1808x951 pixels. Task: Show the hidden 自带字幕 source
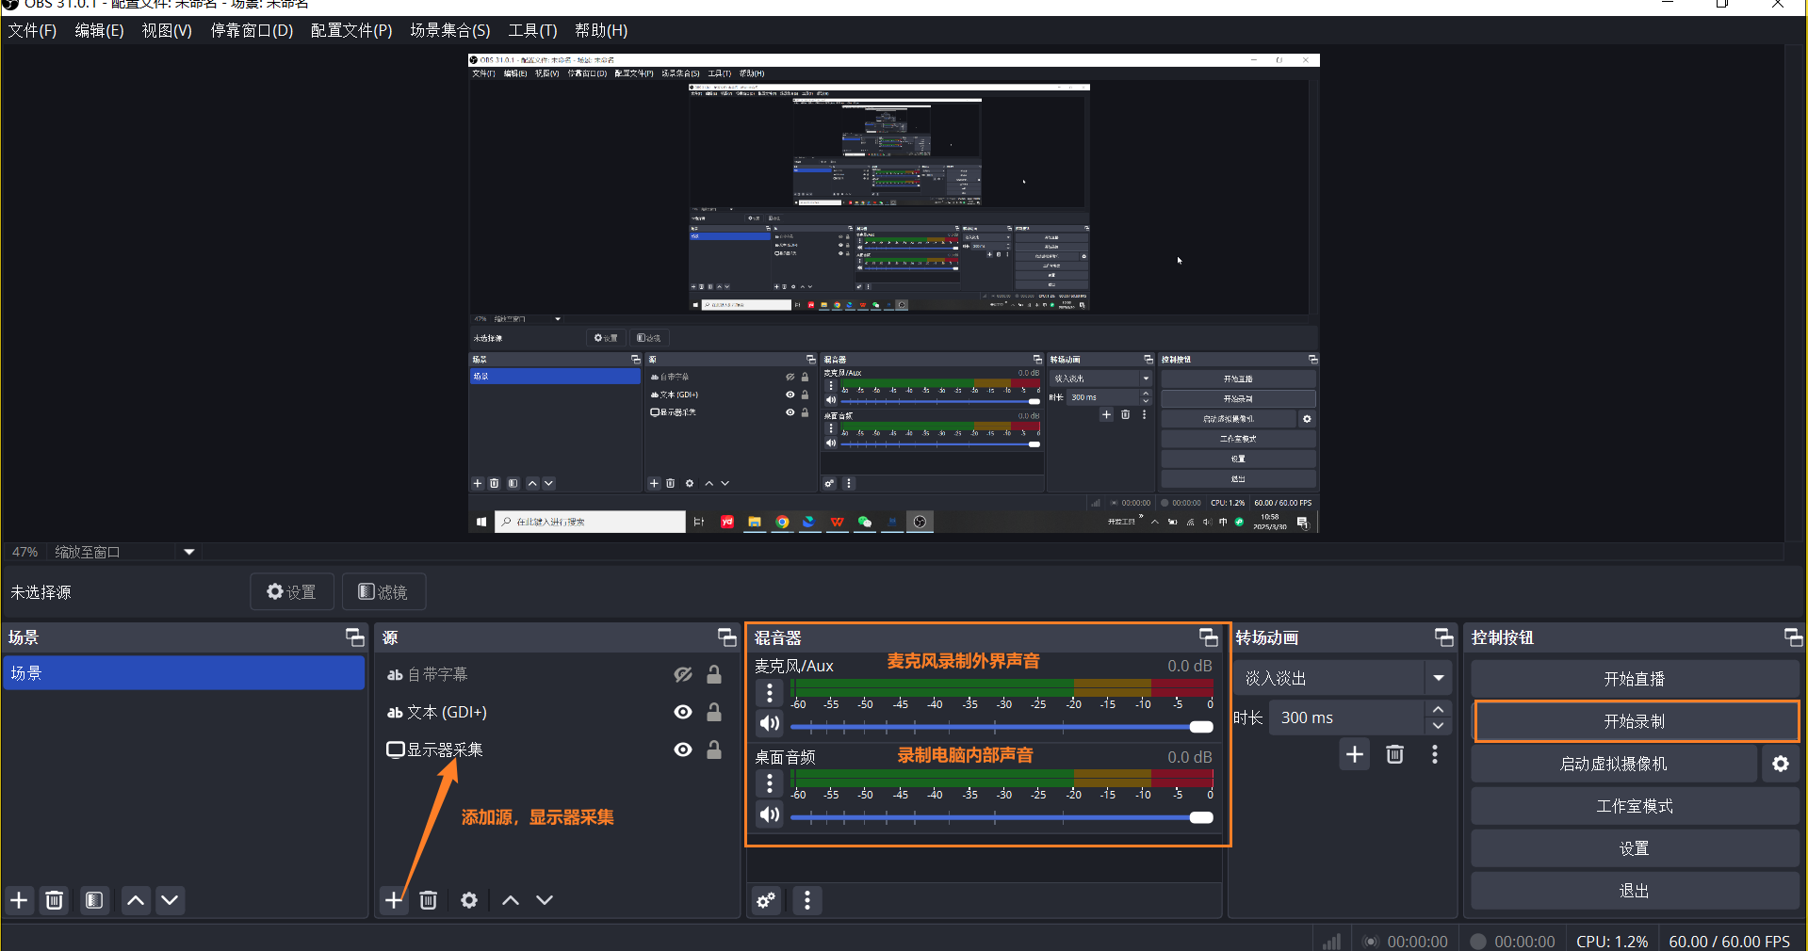(x=683, y=674)
